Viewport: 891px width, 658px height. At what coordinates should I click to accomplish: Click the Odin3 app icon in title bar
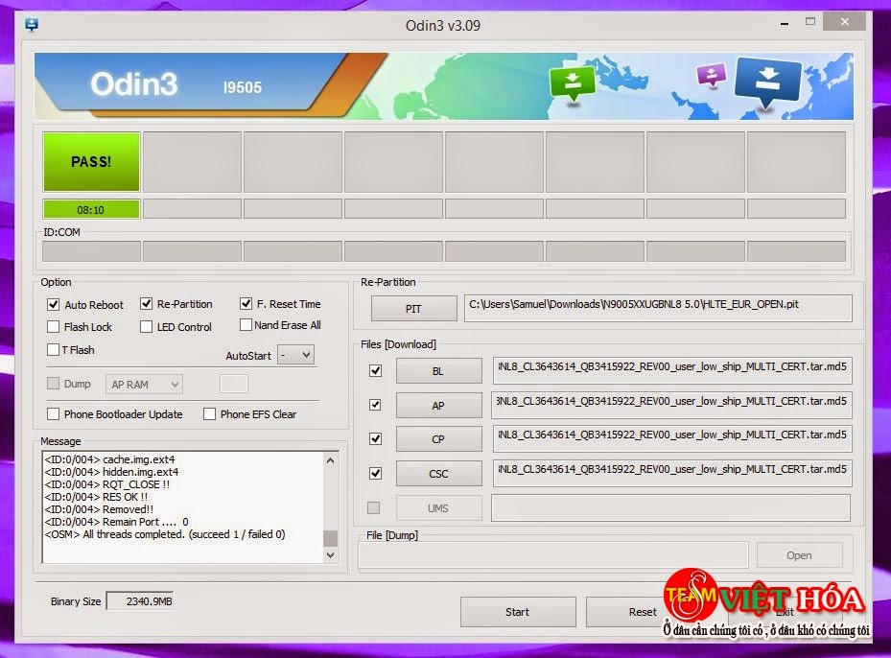click(x=32, y=25)
